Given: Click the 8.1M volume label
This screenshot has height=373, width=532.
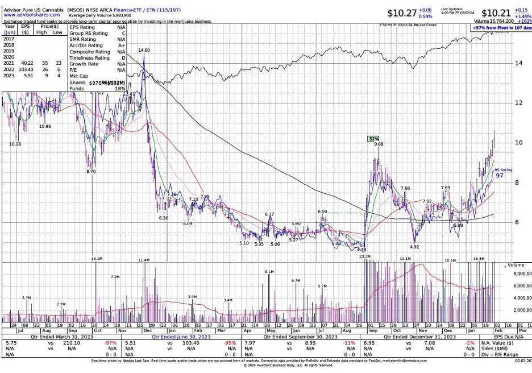Looking at the screenshot, I should click(x=269, y=272).
